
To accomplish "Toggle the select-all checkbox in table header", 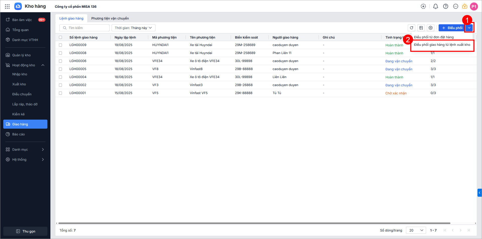I will click(60, 37).
